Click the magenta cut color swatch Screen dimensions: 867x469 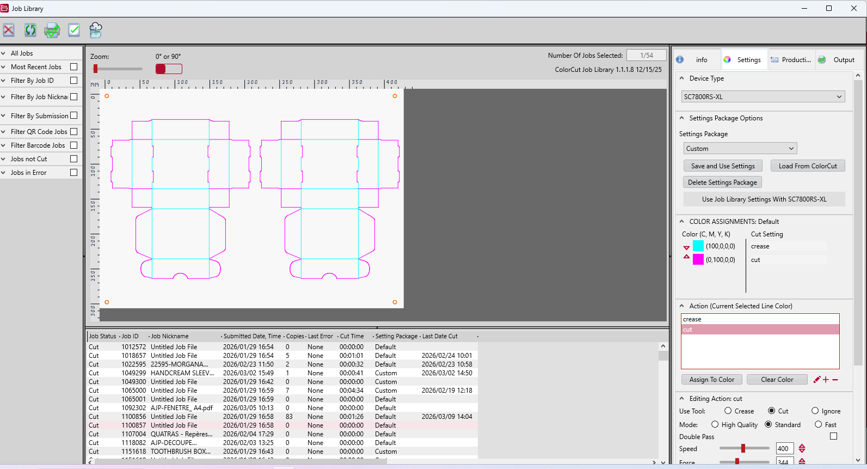click(698, 260)
